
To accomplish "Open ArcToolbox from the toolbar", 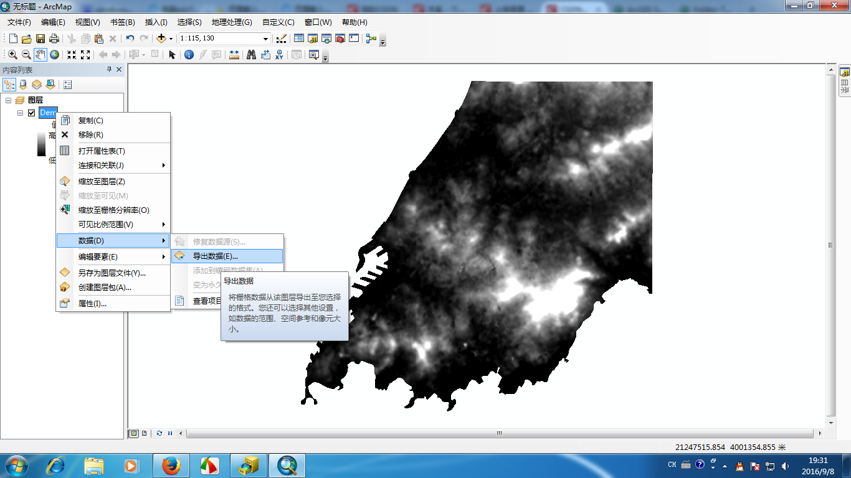I will [x=340, y=38].
